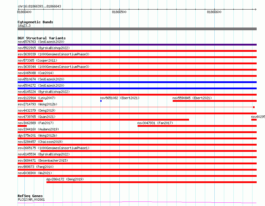Click the blue bar under nsv6504272
The height and width of the screenshot is (206, 265).
point(137,88)
